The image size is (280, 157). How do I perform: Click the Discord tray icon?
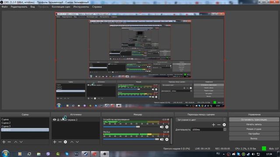(x=234, y=154)
